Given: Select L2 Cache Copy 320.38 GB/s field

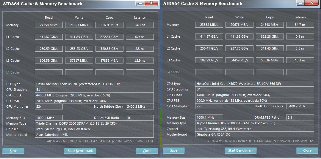Looking at the screenshot, I should 109,49.
